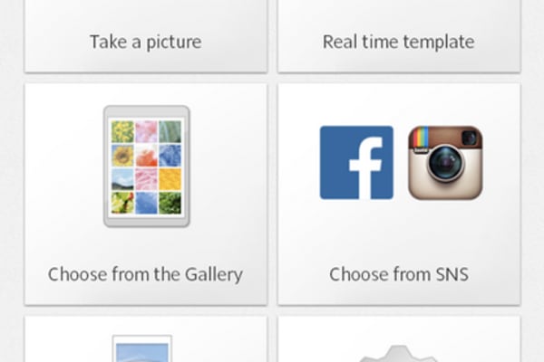
Task: Open the gallery tablet icon
Action: click(x=146, y=167)
